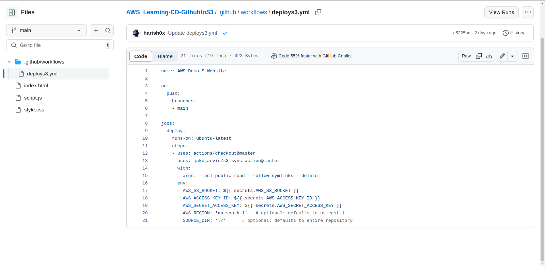545x266 pixels.
Task: Open the three-dots more options menu
Action: pos(528,12)
